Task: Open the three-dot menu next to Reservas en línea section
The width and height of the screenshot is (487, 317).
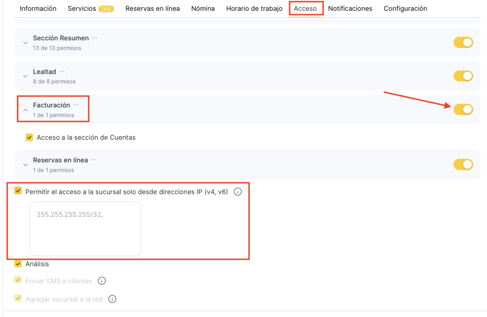Action: (94, 160)
